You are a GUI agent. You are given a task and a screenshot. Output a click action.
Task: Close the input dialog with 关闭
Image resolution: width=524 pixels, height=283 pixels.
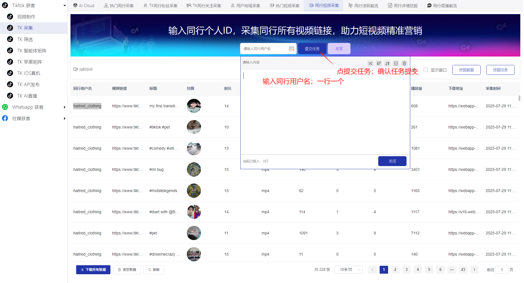coord(392,161)
